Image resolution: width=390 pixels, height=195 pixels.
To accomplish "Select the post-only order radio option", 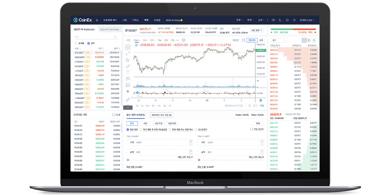I will click(196, 129).
